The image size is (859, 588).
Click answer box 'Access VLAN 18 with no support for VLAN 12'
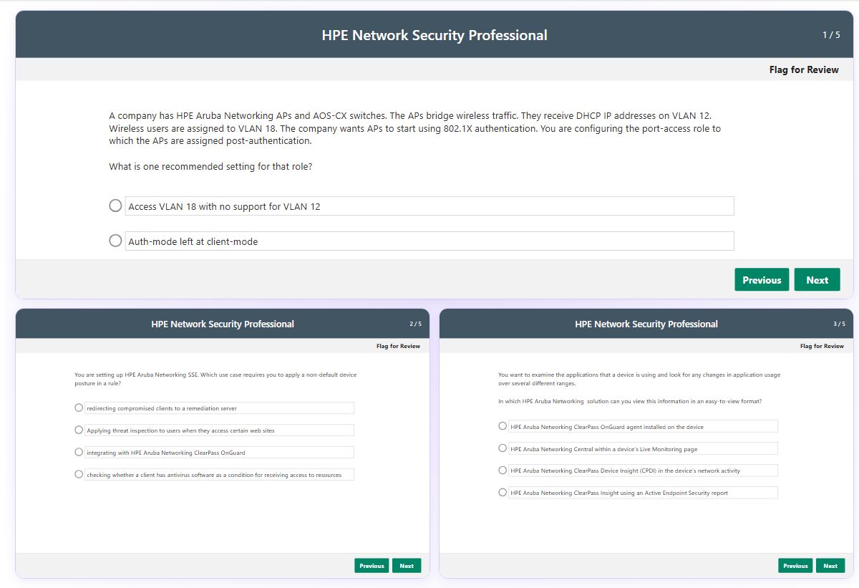(x=429, y=206)
